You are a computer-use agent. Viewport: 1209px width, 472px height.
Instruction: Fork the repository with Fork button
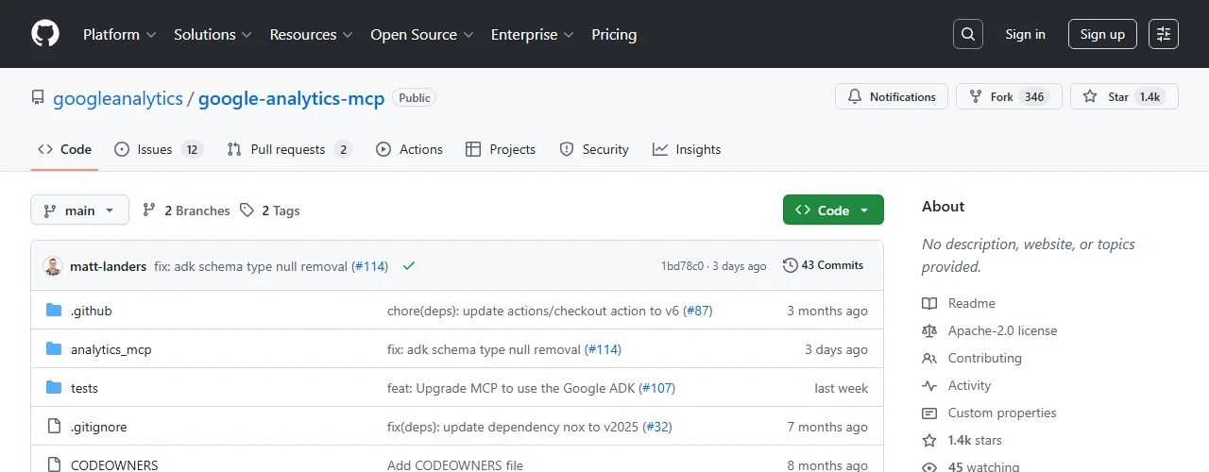[x=1009, y=96]
